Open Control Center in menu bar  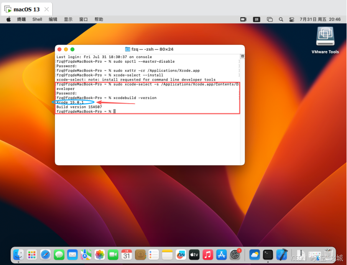tap(292, 20)
